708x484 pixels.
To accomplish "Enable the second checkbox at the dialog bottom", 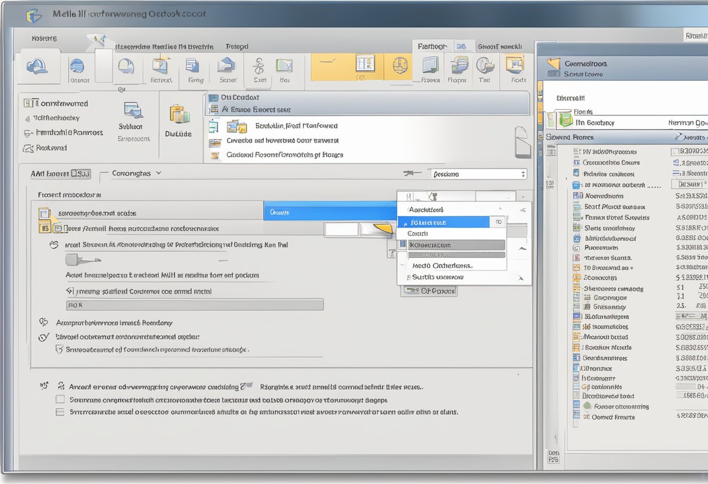I will click(x=60, y=412).
